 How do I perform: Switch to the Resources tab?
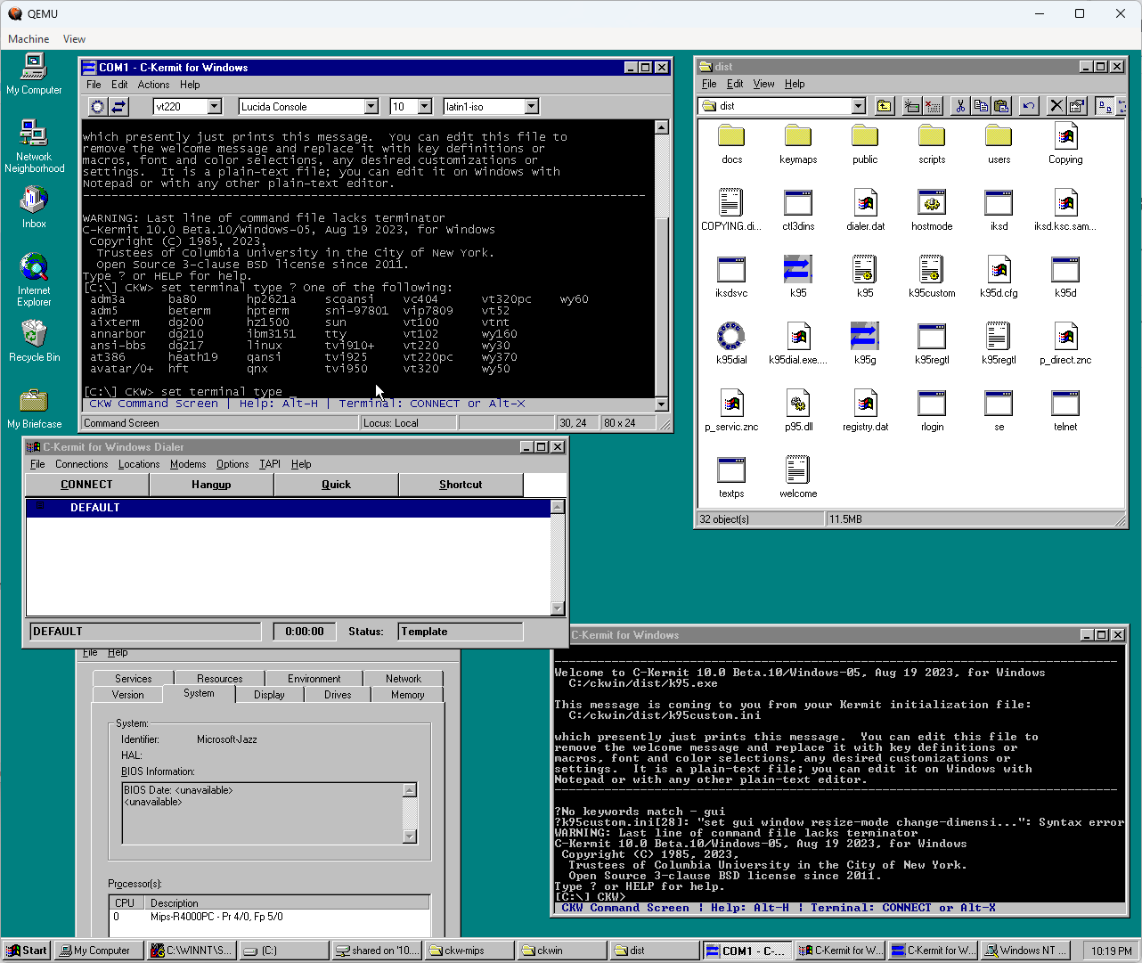pos(219,679)
